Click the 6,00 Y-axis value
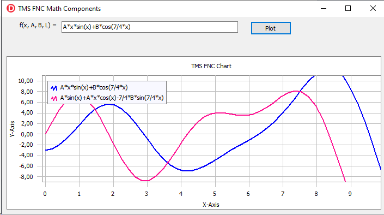Image resolution: width=384 pixels, height=215 pixels. click(x=27, y=103)
